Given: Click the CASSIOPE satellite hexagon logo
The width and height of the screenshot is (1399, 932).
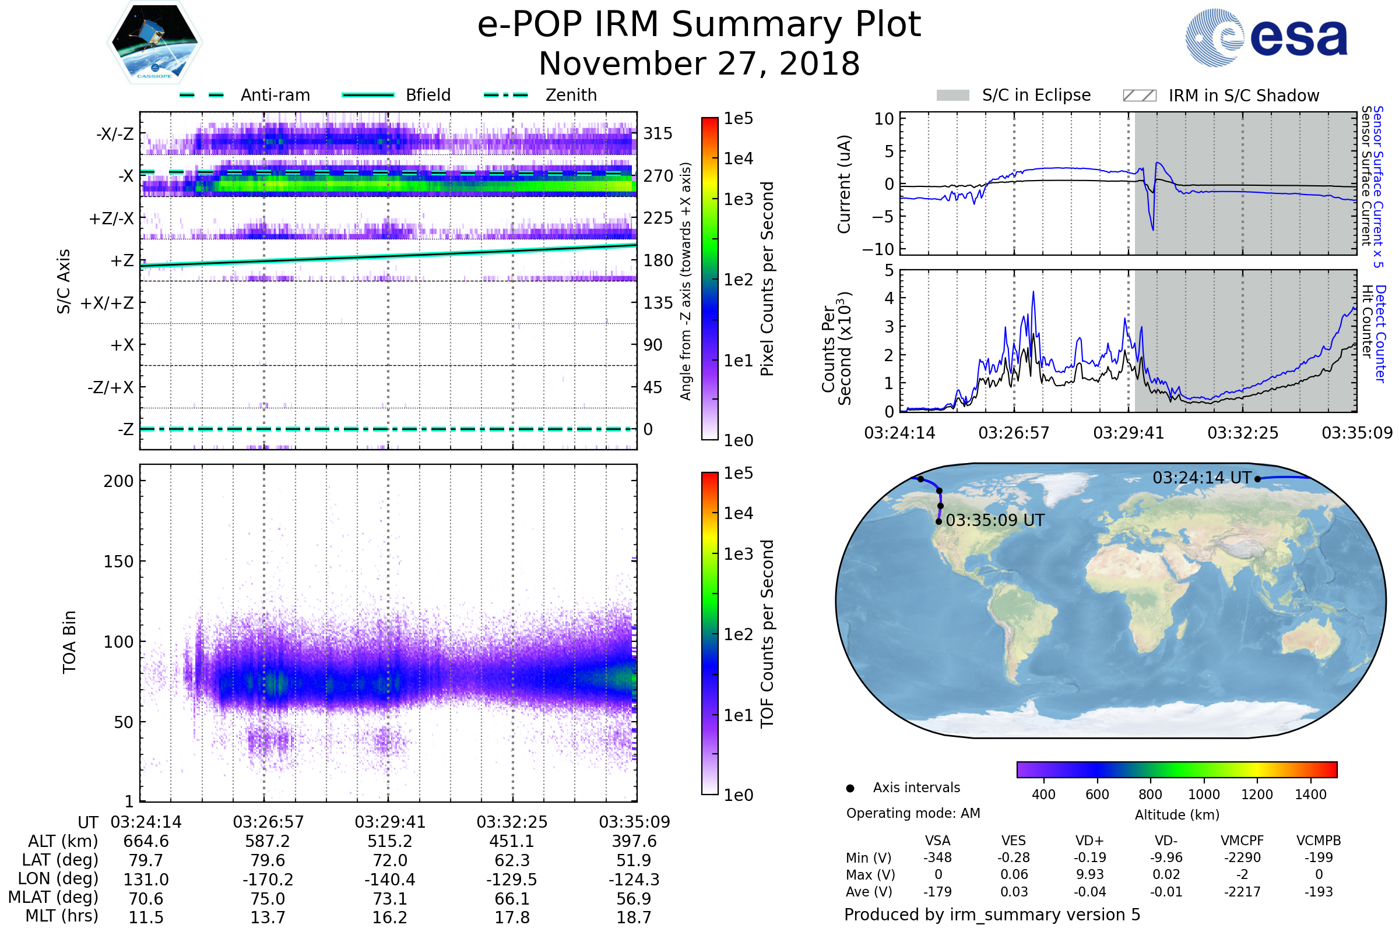Looking at the screenshot, I should [154, 43].
